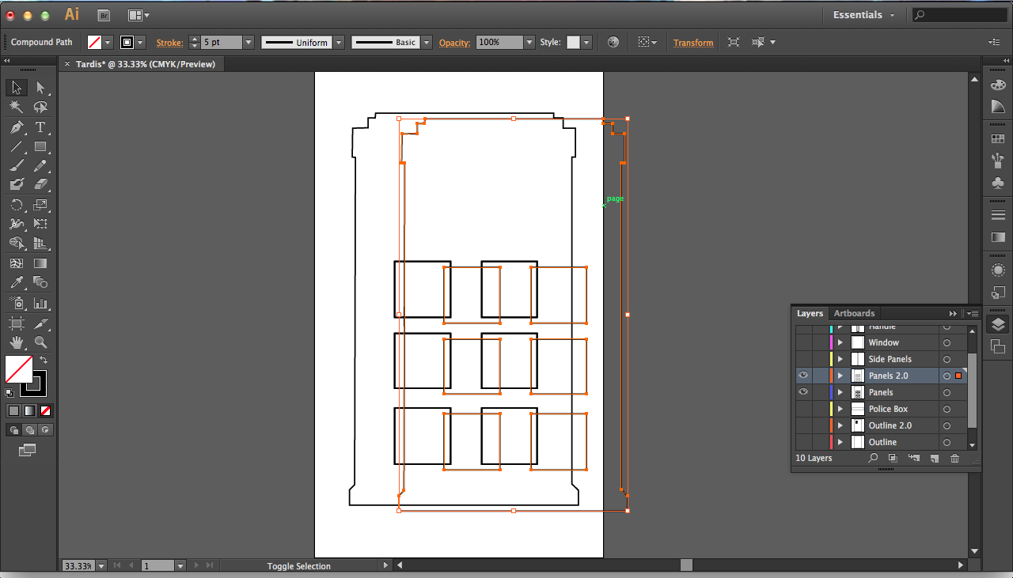The width and height of the screenshot is (1013, 578).
Task: Show the Side Panels layer visibility
Action: pos(803,359)
